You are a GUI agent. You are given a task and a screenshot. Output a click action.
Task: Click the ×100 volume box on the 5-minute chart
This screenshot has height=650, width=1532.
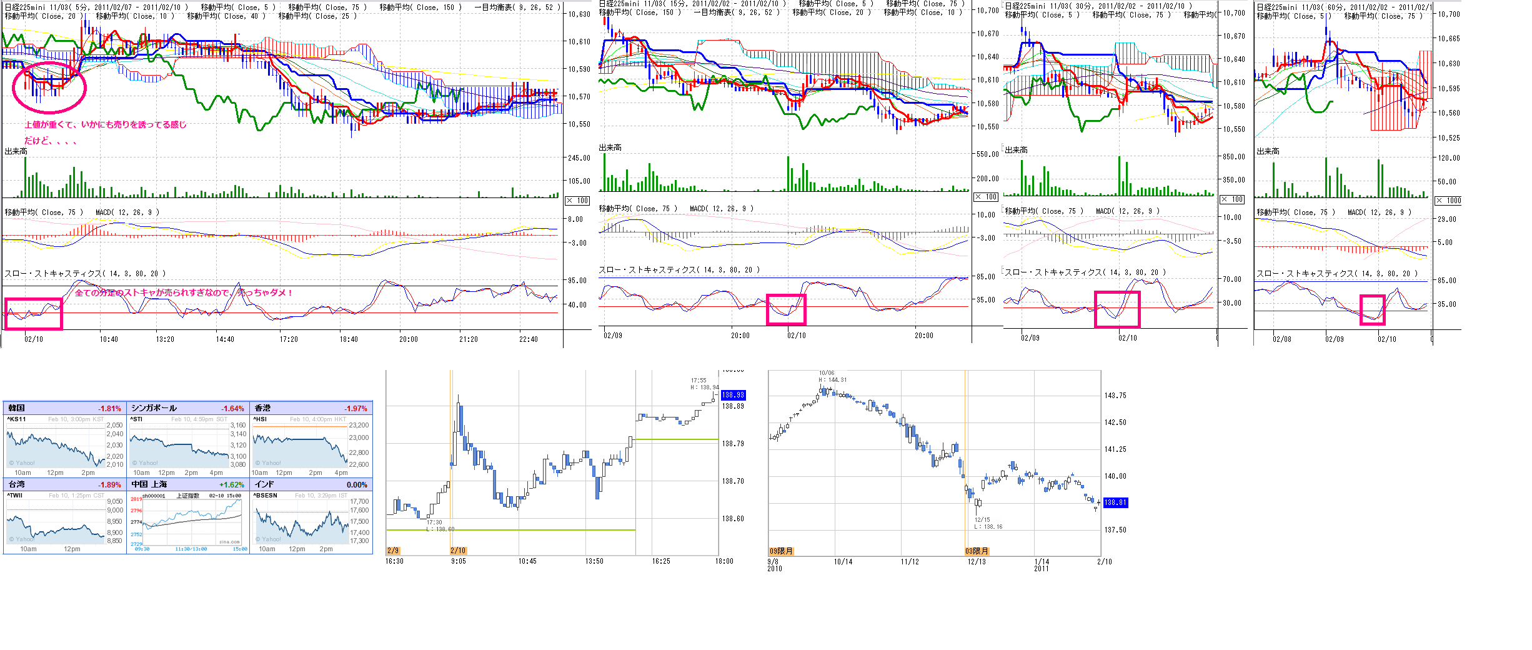577,201
